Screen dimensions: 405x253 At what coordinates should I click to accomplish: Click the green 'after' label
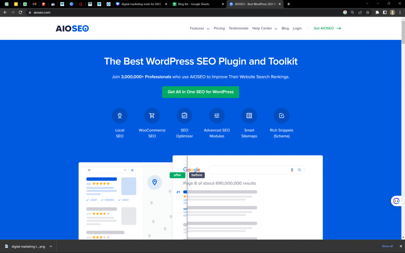coord(178,175)
